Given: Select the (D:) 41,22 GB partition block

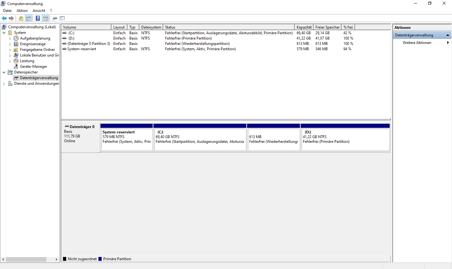Looking at the screenshot, I should [345, 137].
